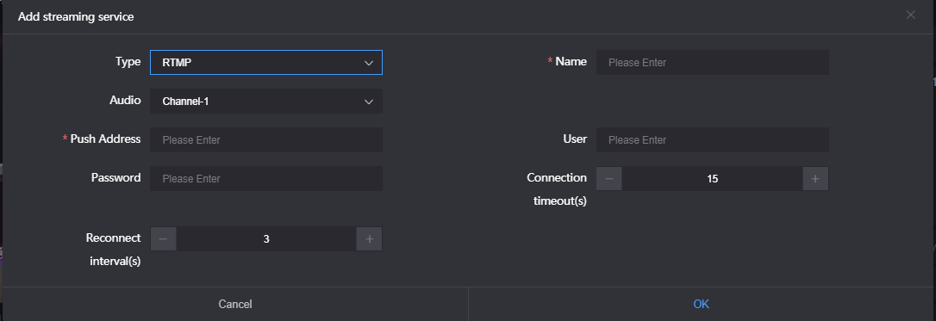
Task: Decrease Connection timeout with minus button
Action: point(609,179)
